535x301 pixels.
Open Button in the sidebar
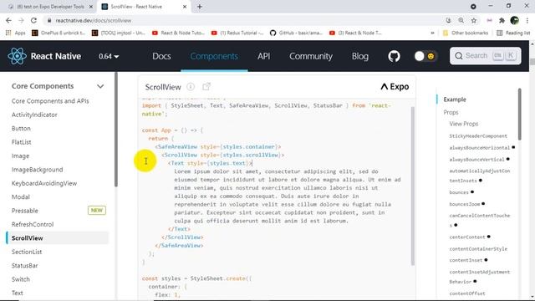coord(21,128)
